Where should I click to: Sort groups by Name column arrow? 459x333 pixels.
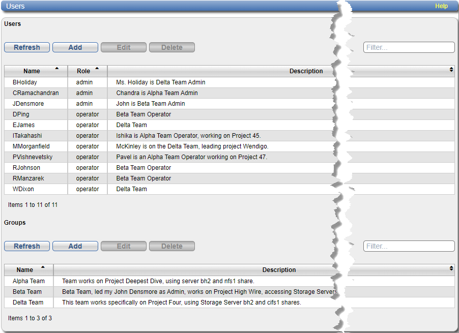[43, 267]
